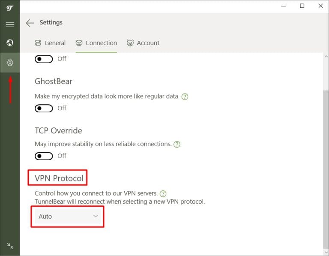Switch to the General tab
The height and width of the screenshot is (256, 329).
coord(50,43)
